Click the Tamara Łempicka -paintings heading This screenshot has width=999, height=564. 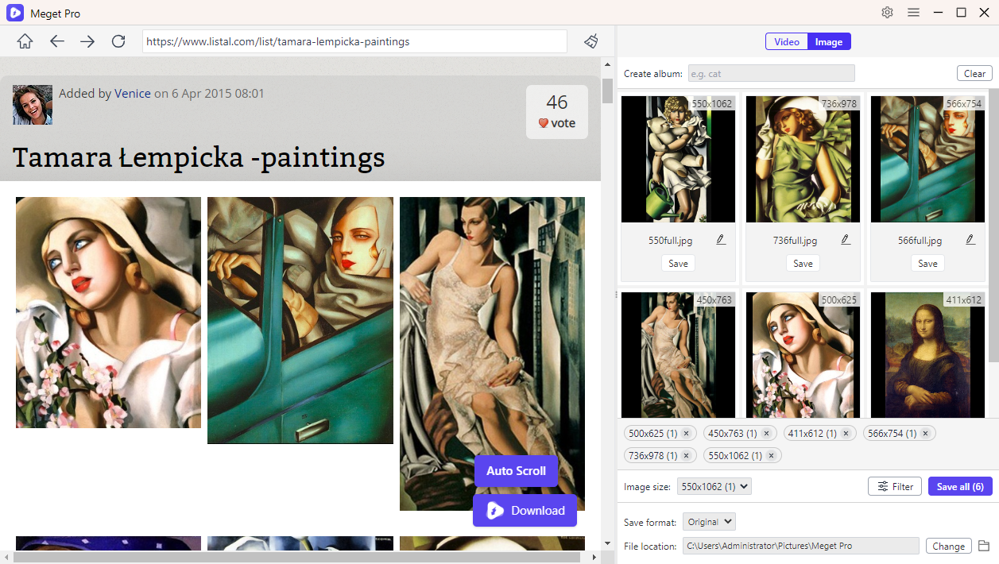pos(199,157)
